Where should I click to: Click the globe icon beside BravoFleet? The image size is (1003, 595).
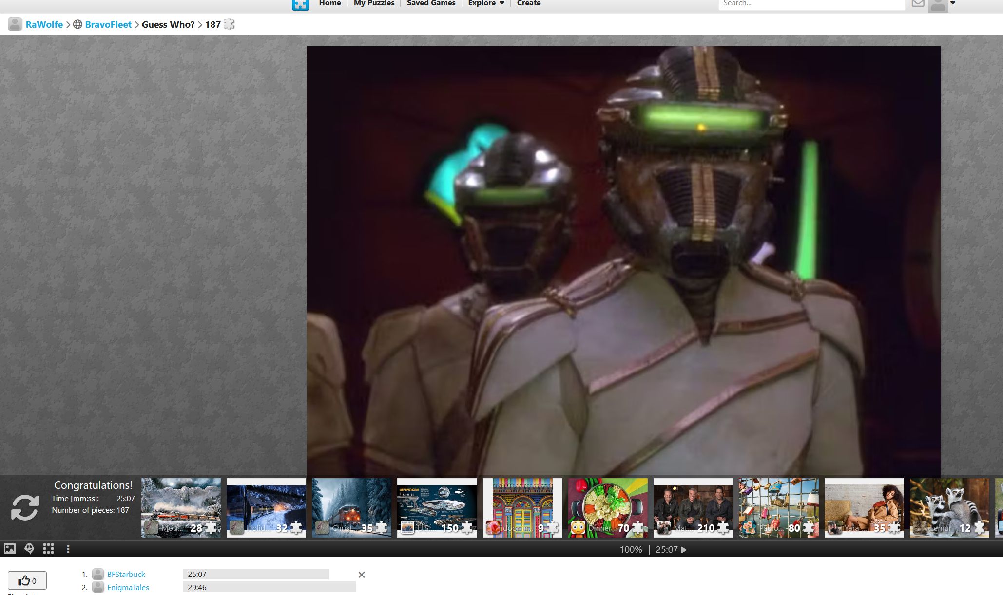click(x=77, y=24)
